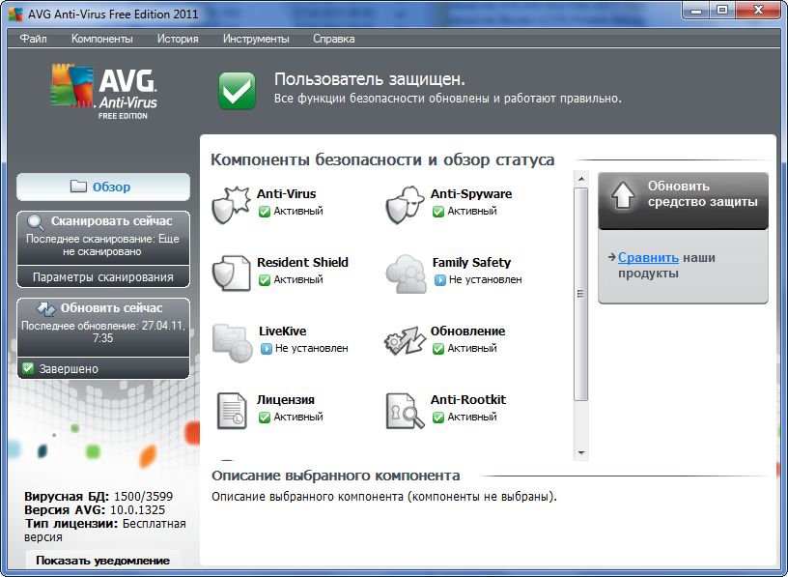The height and width of the screenshot is (577, 788).
Task: Click the Лицензия Активный status checkmark
Action: 265,417
